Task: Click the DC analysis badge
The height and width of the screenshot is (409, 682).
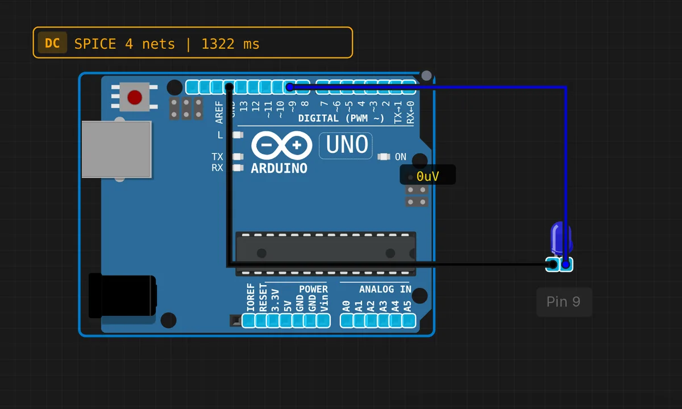Action: (52, 43)
